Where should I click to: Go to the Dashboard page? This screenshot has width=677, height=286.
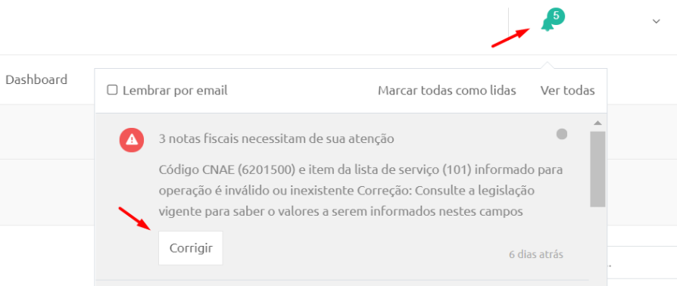36,79
